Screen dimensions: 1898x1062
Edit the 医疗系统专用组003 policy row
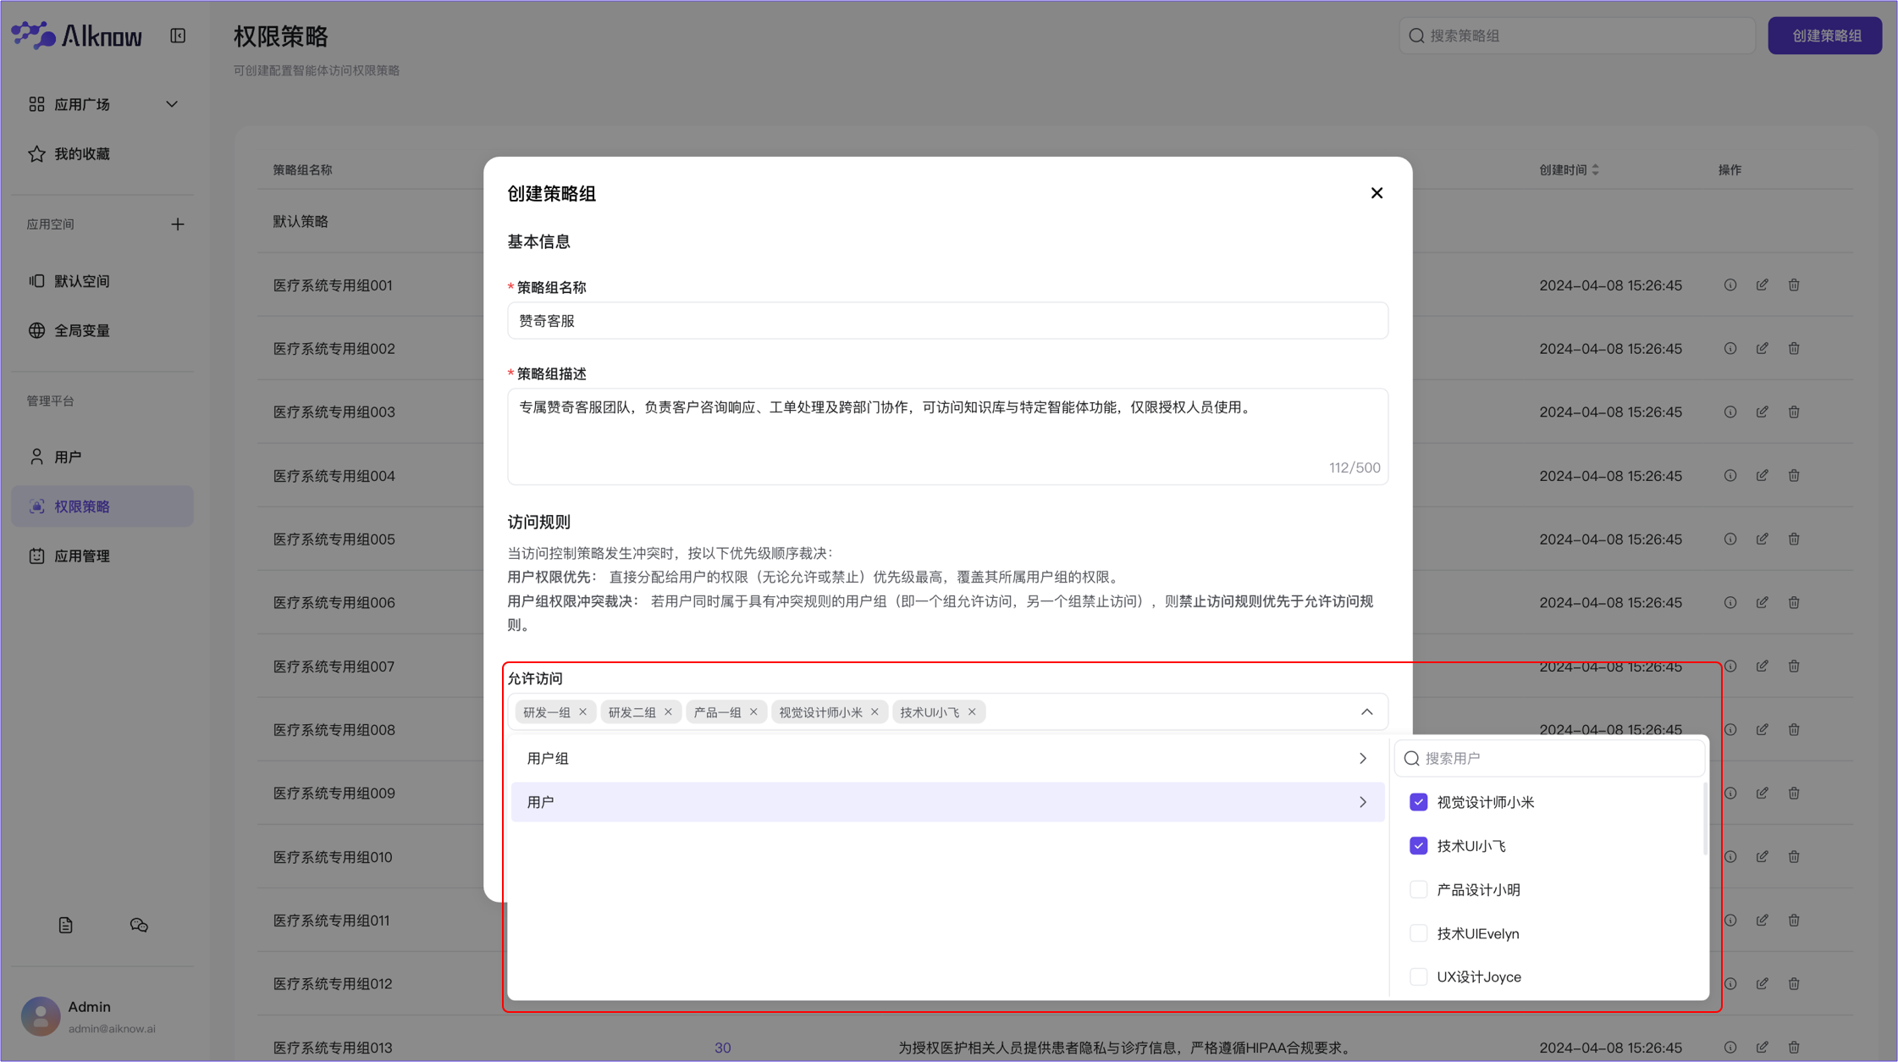click(x=1762, y=412)
